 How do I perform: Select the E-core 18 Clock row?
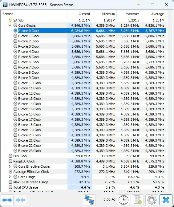(x=89, y=125)
